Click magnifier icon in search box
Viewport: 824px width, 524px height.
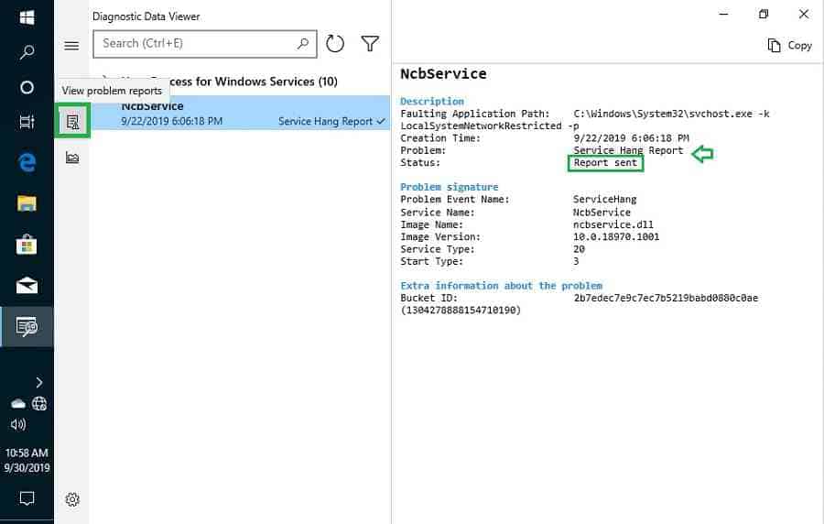[x=303, y=44]
